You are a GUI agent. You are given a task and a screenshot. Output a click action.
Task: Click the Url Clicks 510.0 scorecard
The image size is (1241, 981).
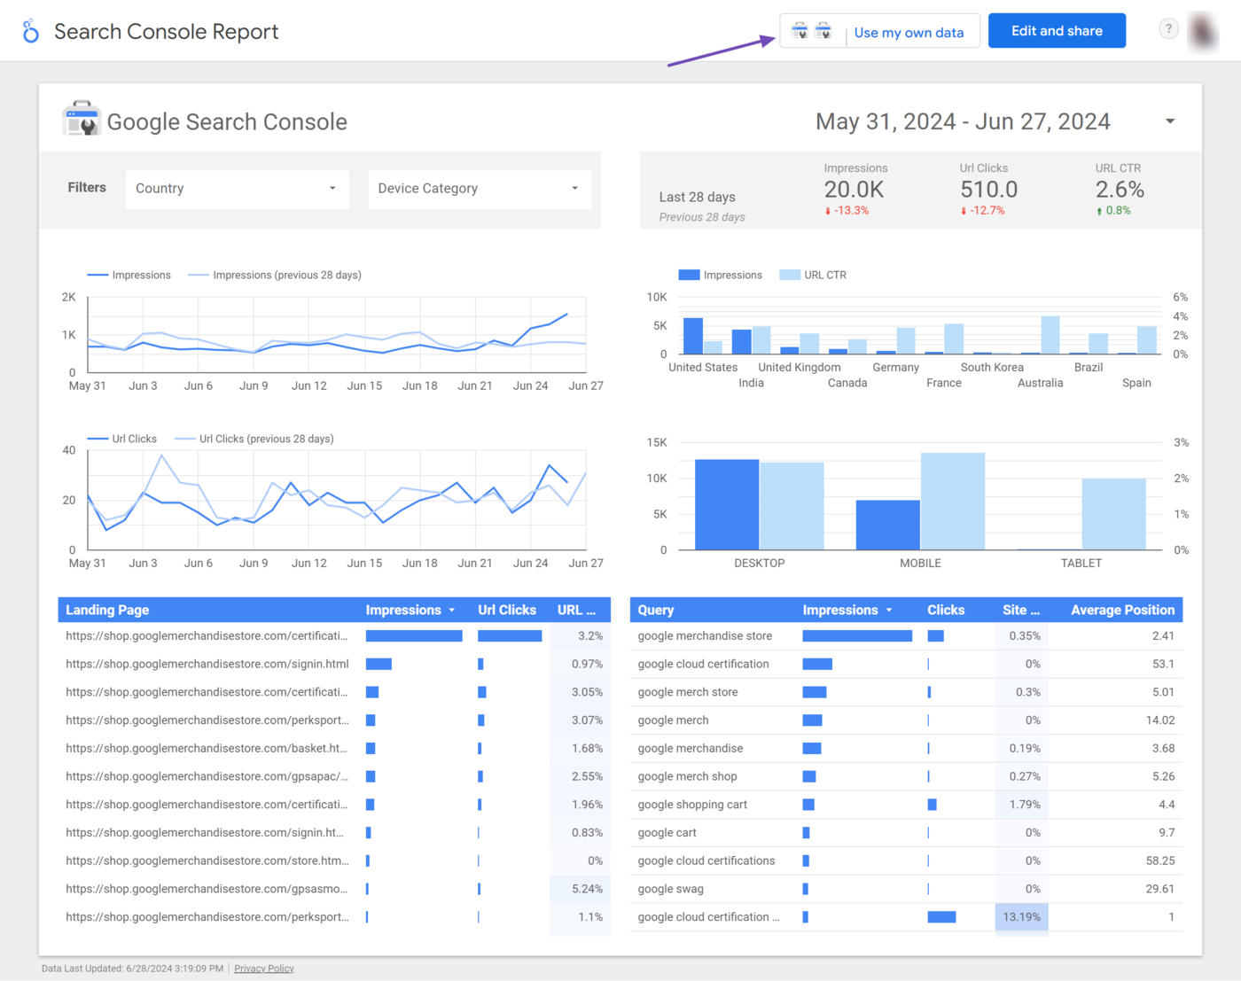click(x=988, y=190)
